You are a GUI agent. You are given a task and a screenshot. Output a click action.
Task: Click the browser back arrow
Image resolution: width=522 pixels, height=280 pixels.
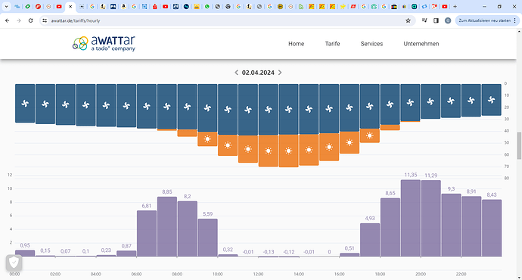click(x=8, y=20)
